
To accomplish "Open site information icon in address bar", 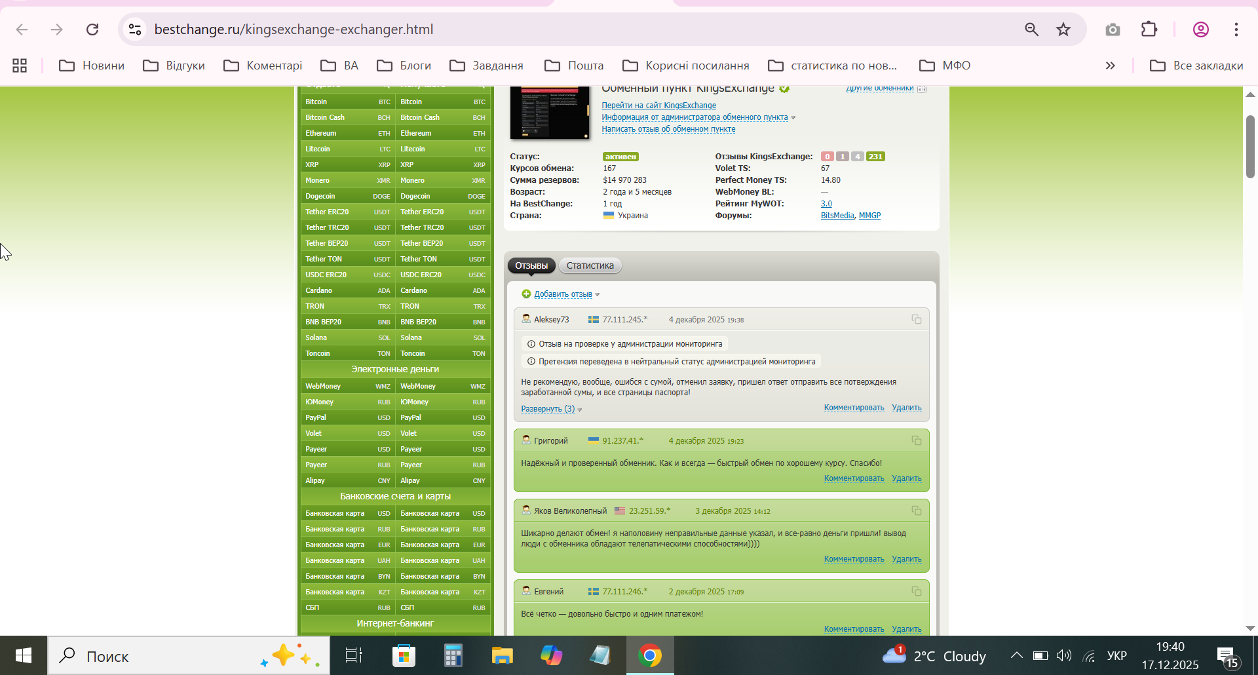I will click(135, 29).
